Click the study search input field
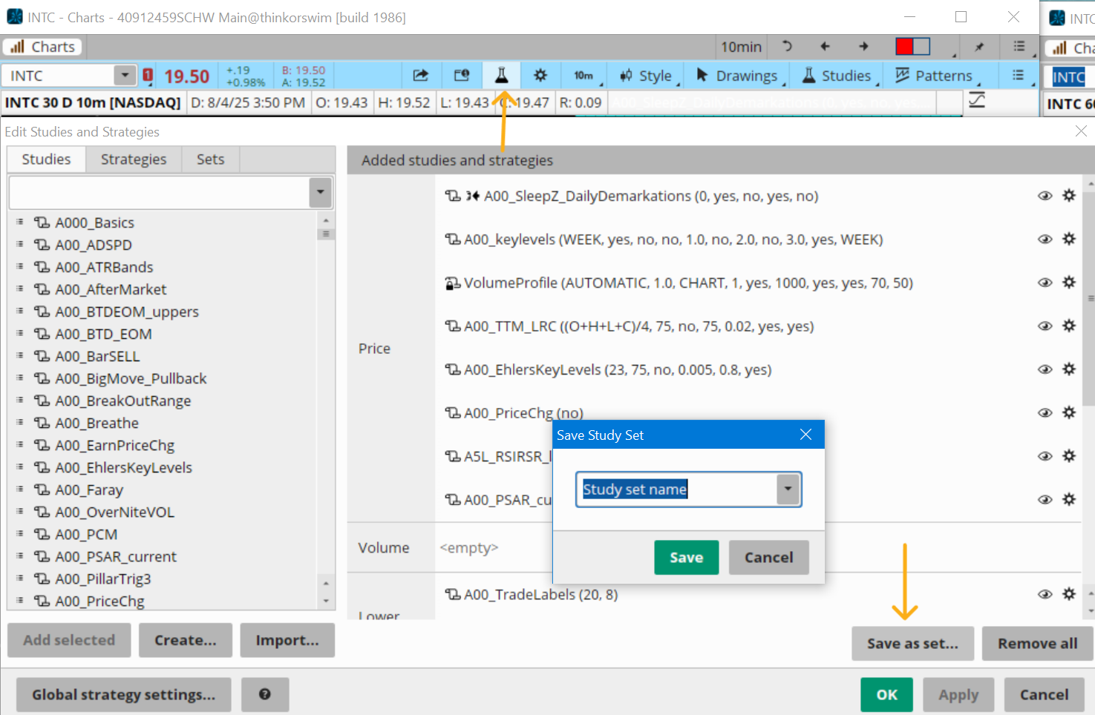Viewport: 1095px width, 715px height. [x=159, y=192]
